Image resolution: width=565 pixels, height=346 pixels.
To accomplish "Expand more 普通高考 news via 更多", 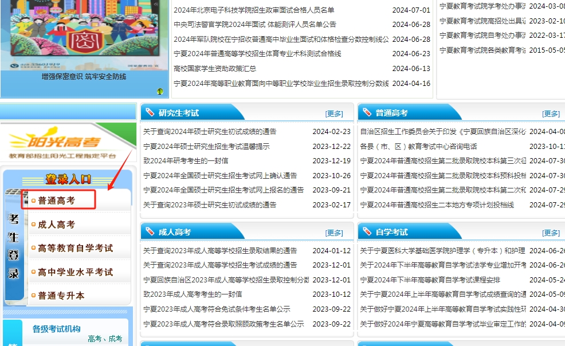I will [551, 113].
